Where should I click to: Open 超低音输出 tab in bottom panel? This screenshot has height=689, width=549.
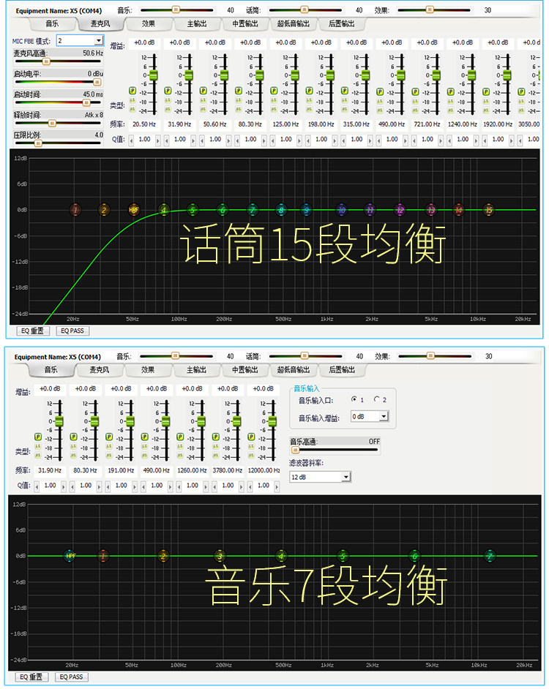tap(294, 370)
